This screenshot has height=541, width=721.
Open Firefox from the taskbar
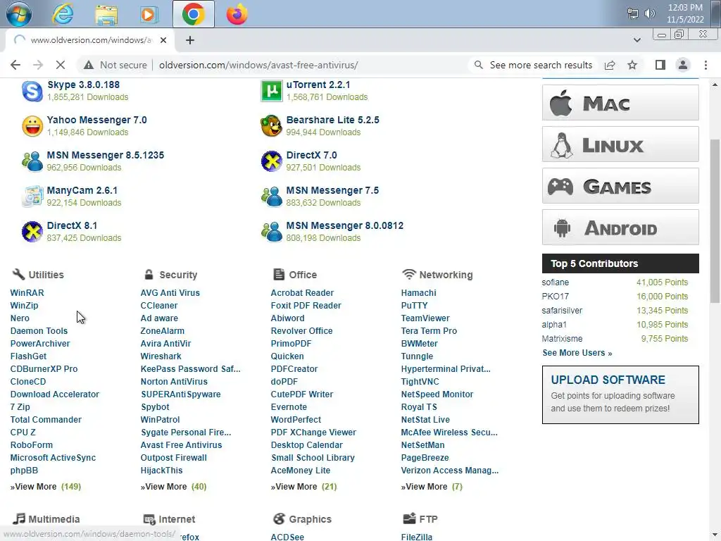237,14
